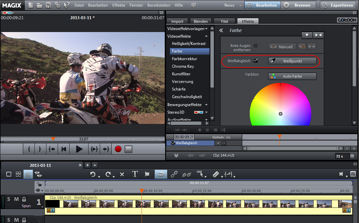Click the center of the Farbton color wheel
The width and height of the screenshot is (359, 223).
(x=280, y=114)
